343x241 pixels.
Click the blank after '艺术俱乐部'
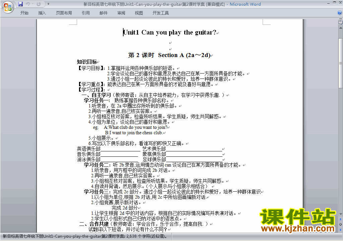coord(194,149)
